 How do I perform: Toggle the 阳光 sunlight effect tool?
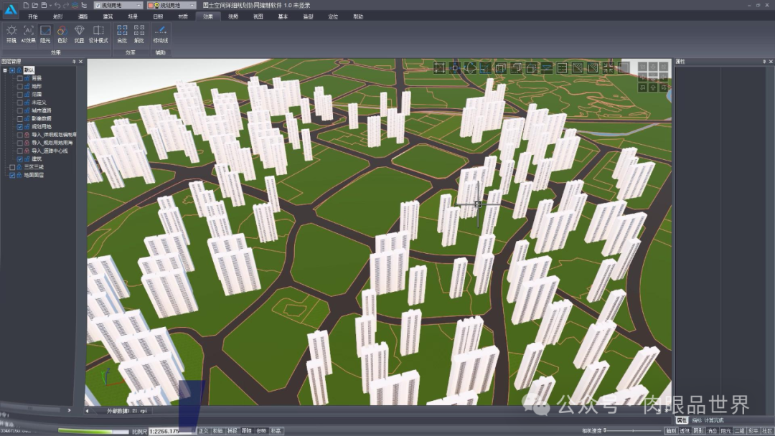pos(45,34)
